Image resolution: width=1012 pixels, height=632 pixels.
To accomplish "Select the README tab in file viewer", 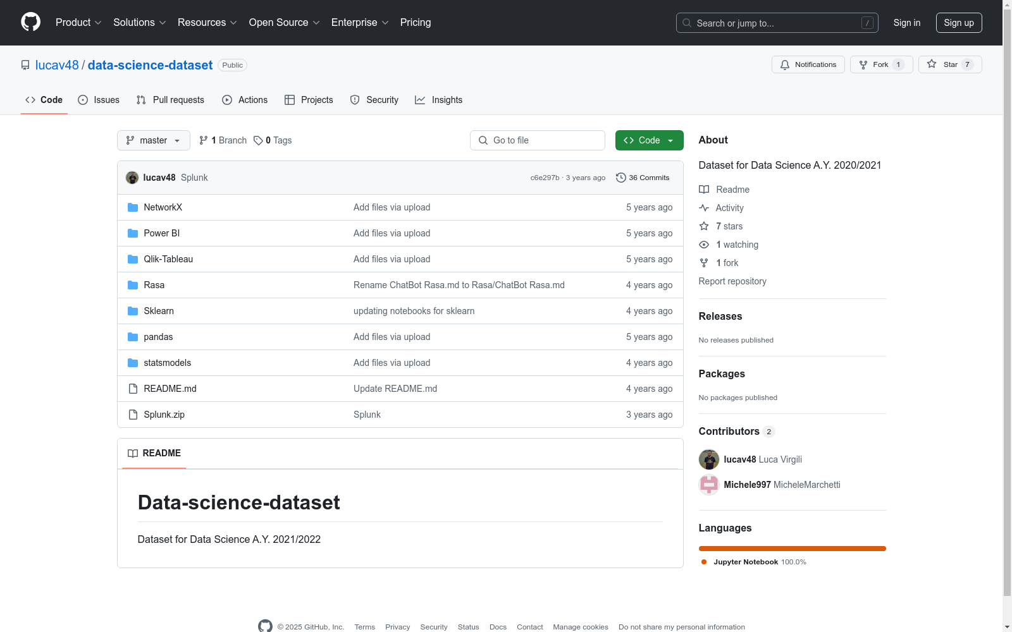I will [154, 453].
